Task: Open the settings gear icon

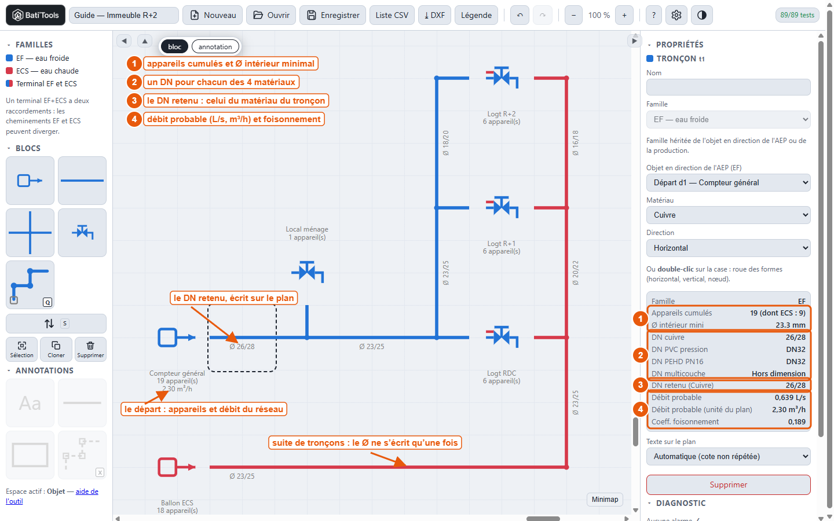Action: [676, 15]
